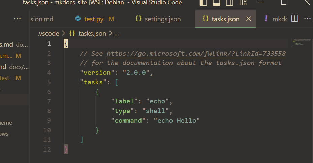Click breadcrumb chevron after .vscode

63,33
